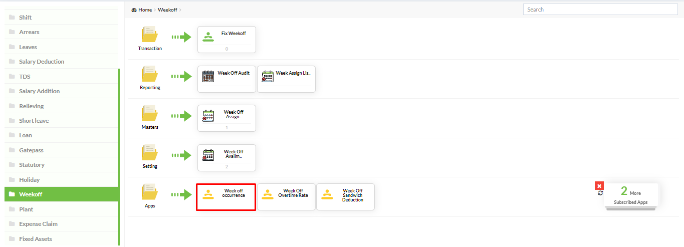Focus the Search input field

tap(600, 10)
